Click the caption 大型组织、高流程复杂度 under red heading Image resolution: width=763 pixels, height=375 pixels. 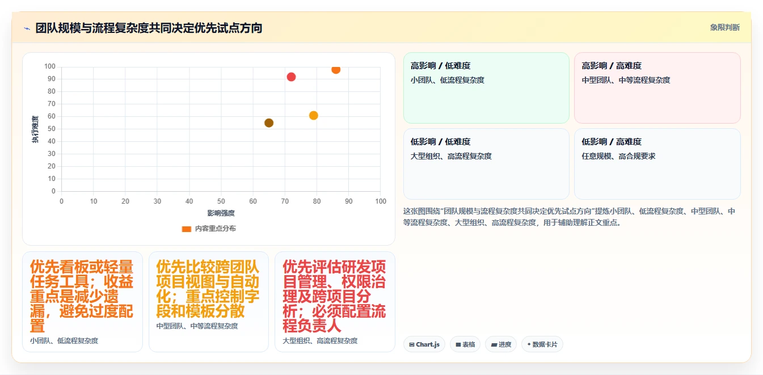[x=320, y=341]
